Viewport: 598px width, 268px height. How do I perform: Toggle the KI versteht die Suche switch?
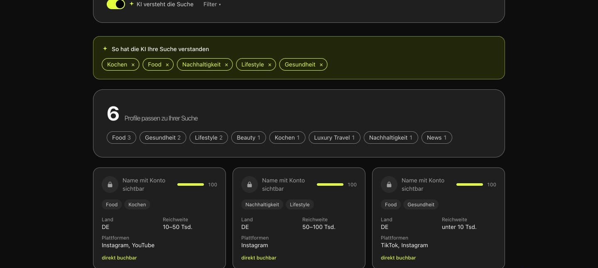pyautogui.click(x=116, y=4)
